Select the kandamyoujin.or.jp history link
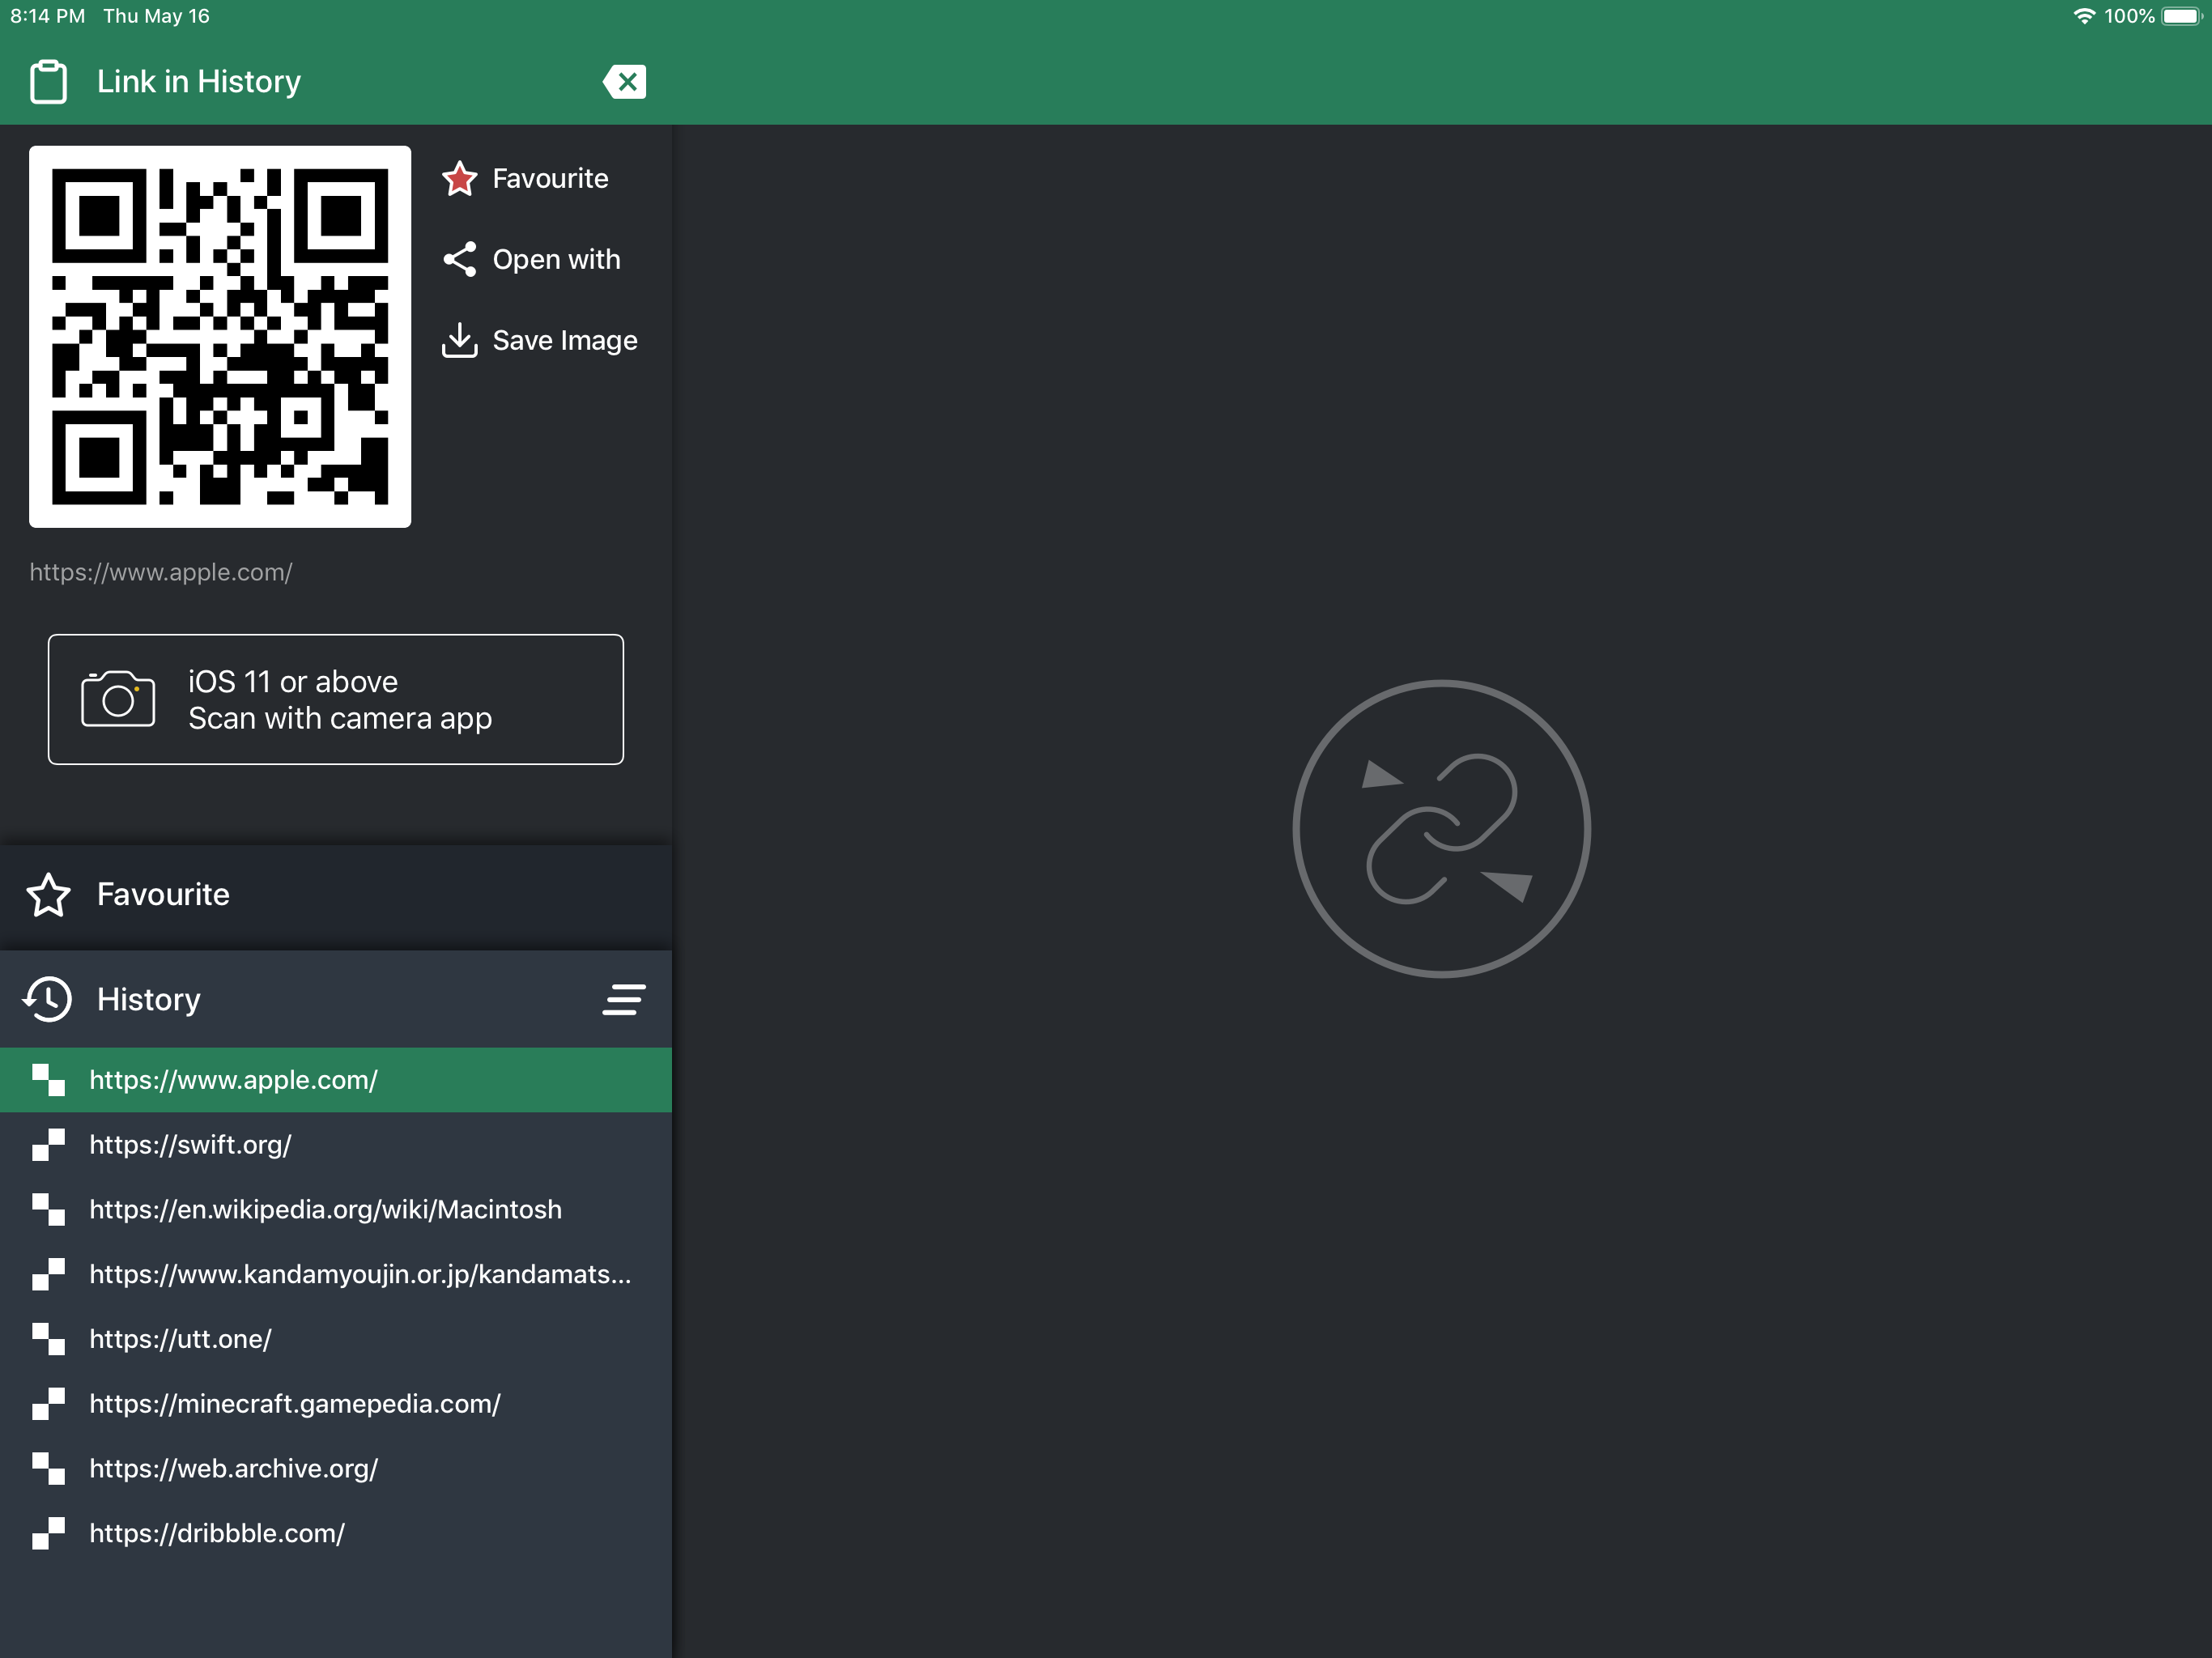Screen dimensions: 2212x1658 click(336, 1274)
